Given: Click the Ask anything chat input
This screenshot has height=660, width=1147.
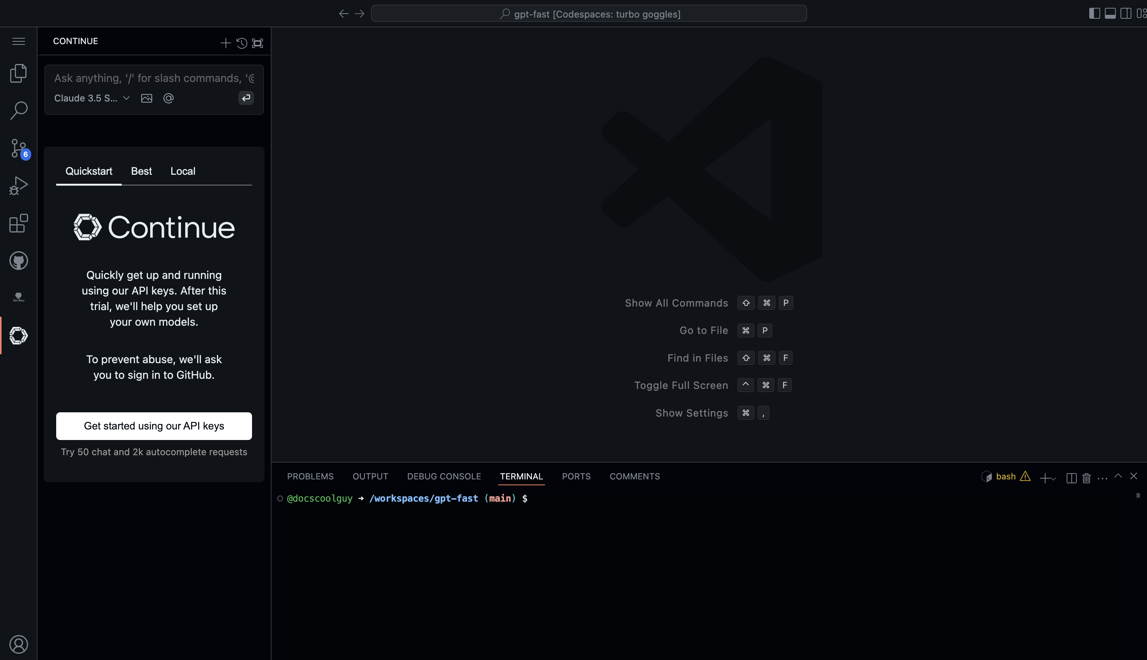Looking at the screenshot, I should pos(154,78).
